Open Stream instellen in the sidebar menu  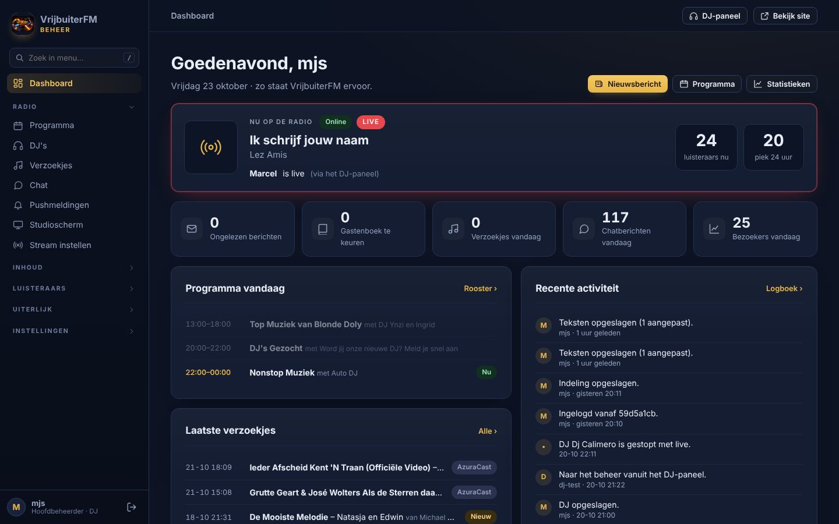[x=74, y=245]
